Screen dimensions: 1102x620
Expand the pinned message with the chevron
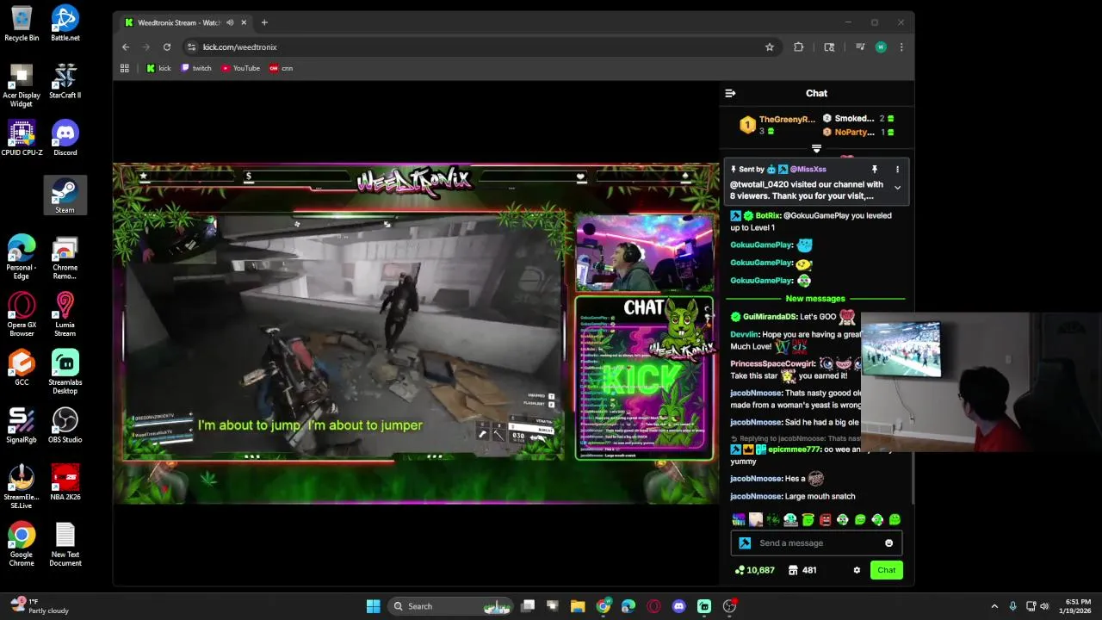(x=897, y=188)
